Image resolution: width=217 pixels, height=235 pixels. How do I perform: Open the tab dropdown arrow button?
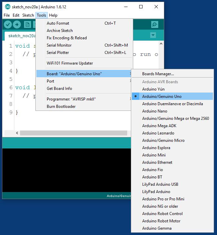tap(153, 35)
